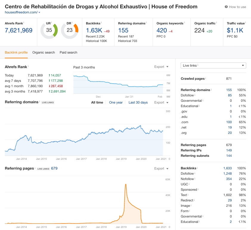Viewport: 251px width, 230px height.
Task: Click the How to use help icon
Action: pos(226,7)
